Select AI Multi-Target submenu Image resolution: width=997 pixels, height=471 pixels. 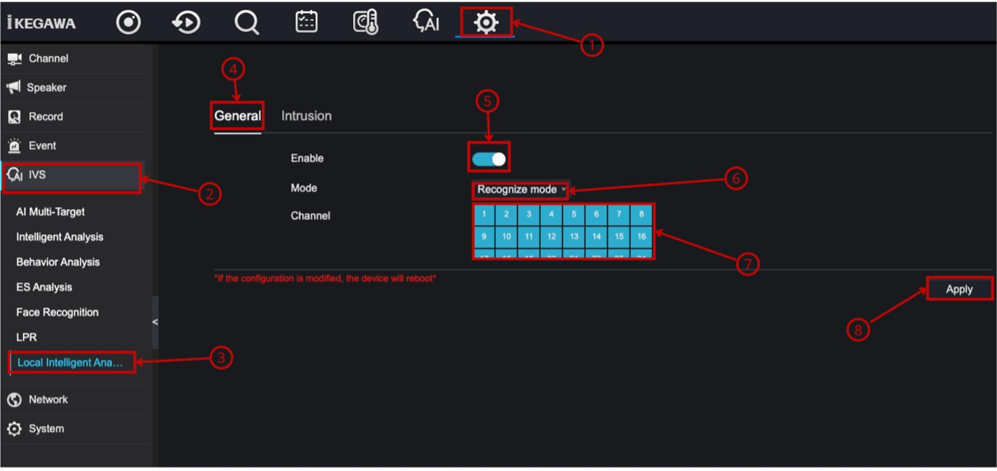point(51,212)
